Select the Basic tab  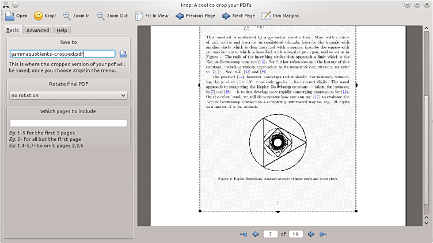point(12,30)
